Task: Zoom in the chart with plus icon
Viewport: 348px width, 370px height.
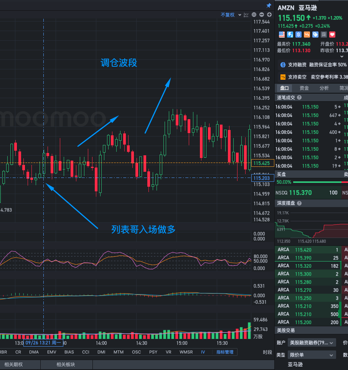Action: click(269, 15)
